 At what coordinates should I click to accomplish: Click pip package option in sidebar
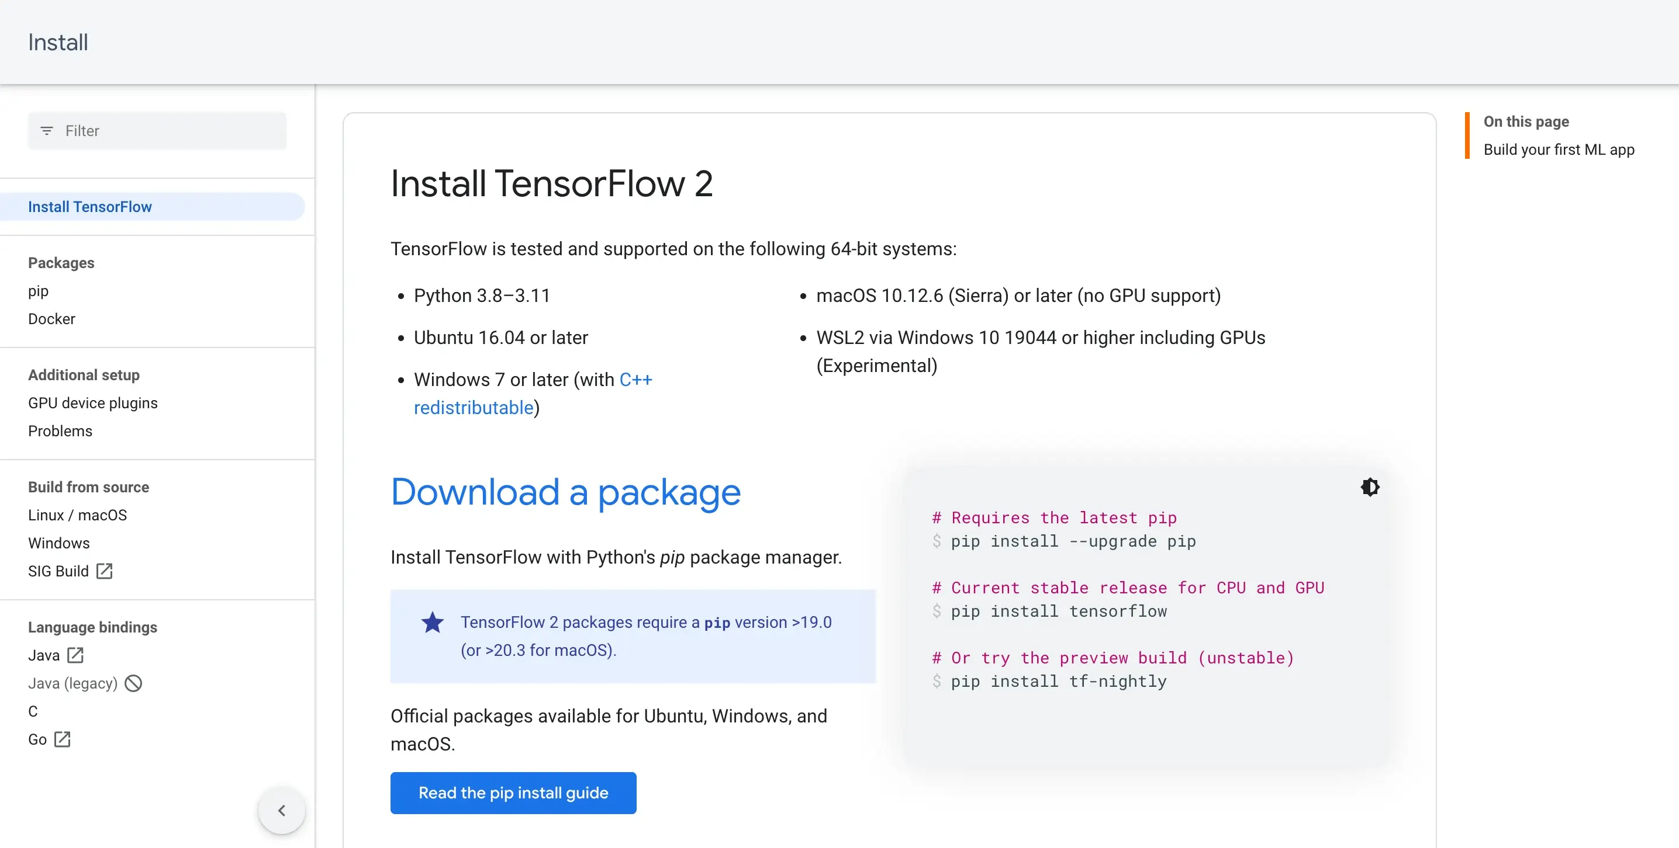click(39, 290)
